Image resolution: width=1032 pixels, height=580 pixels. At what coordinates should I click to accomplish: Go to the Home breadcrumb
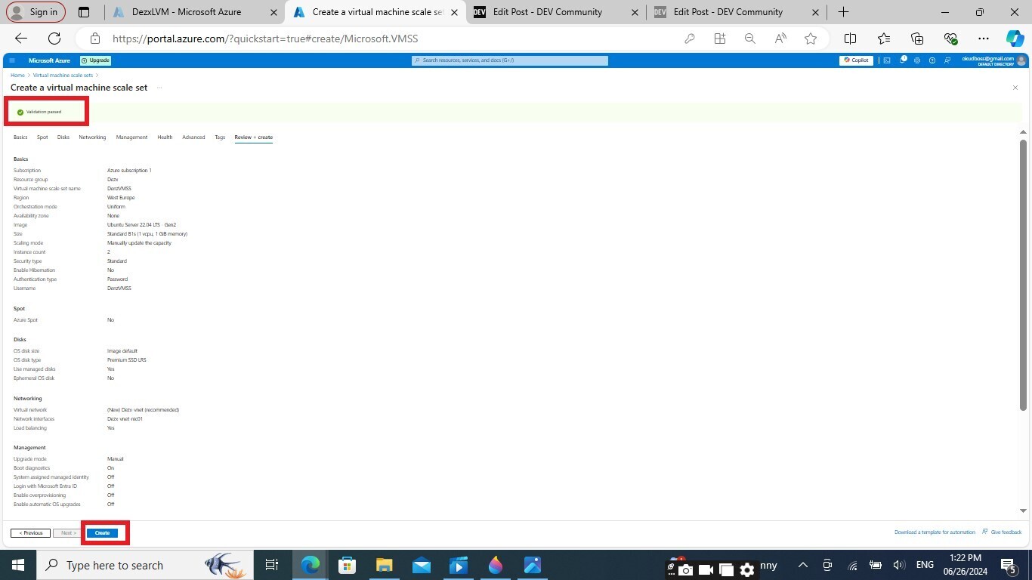17,76
